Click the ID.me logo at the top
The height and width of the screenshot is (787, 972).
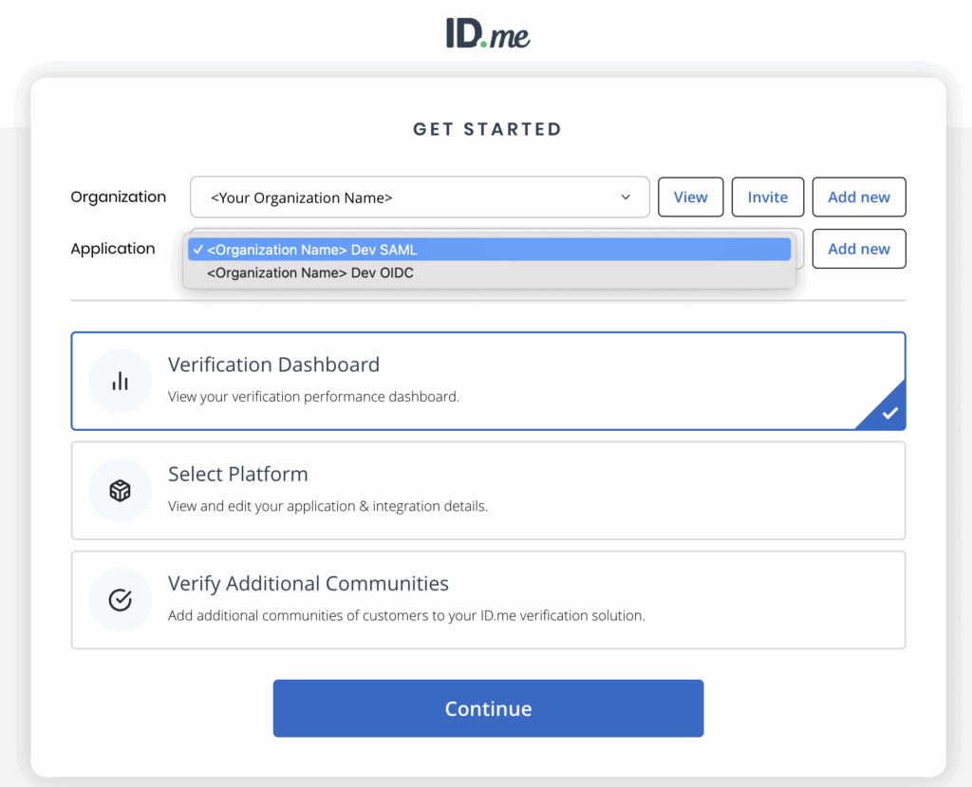click(488, 33)
